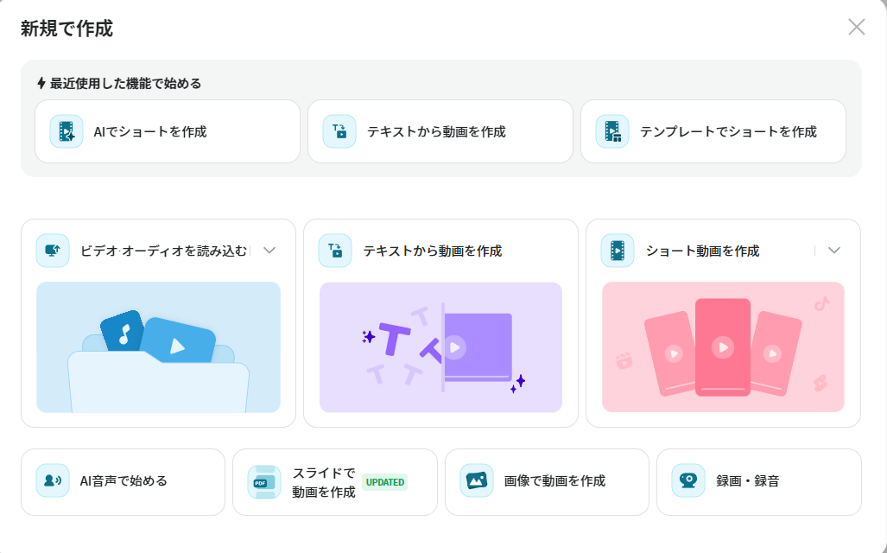Select the AIでショートを作成 icon

65,130
